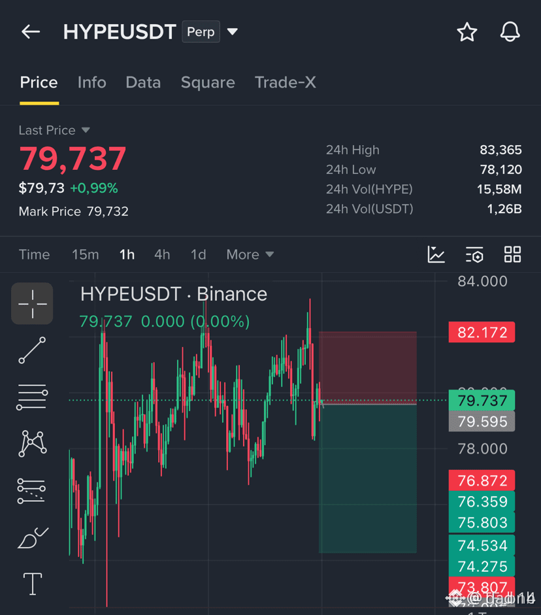Click the large red 79,737 last price
Screen dimensions: 541x615
(x=73, y=159)
